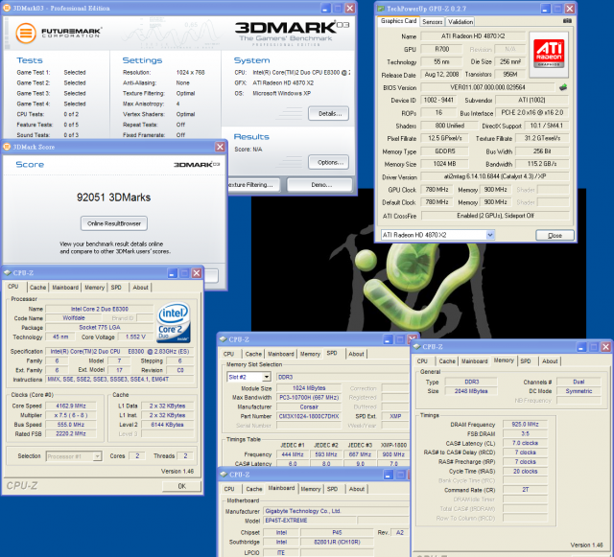Switch to the GPU-Z Validation tab
Viewport: 614px width, 557px height.
pyautogui.click(x=460, y=22)
